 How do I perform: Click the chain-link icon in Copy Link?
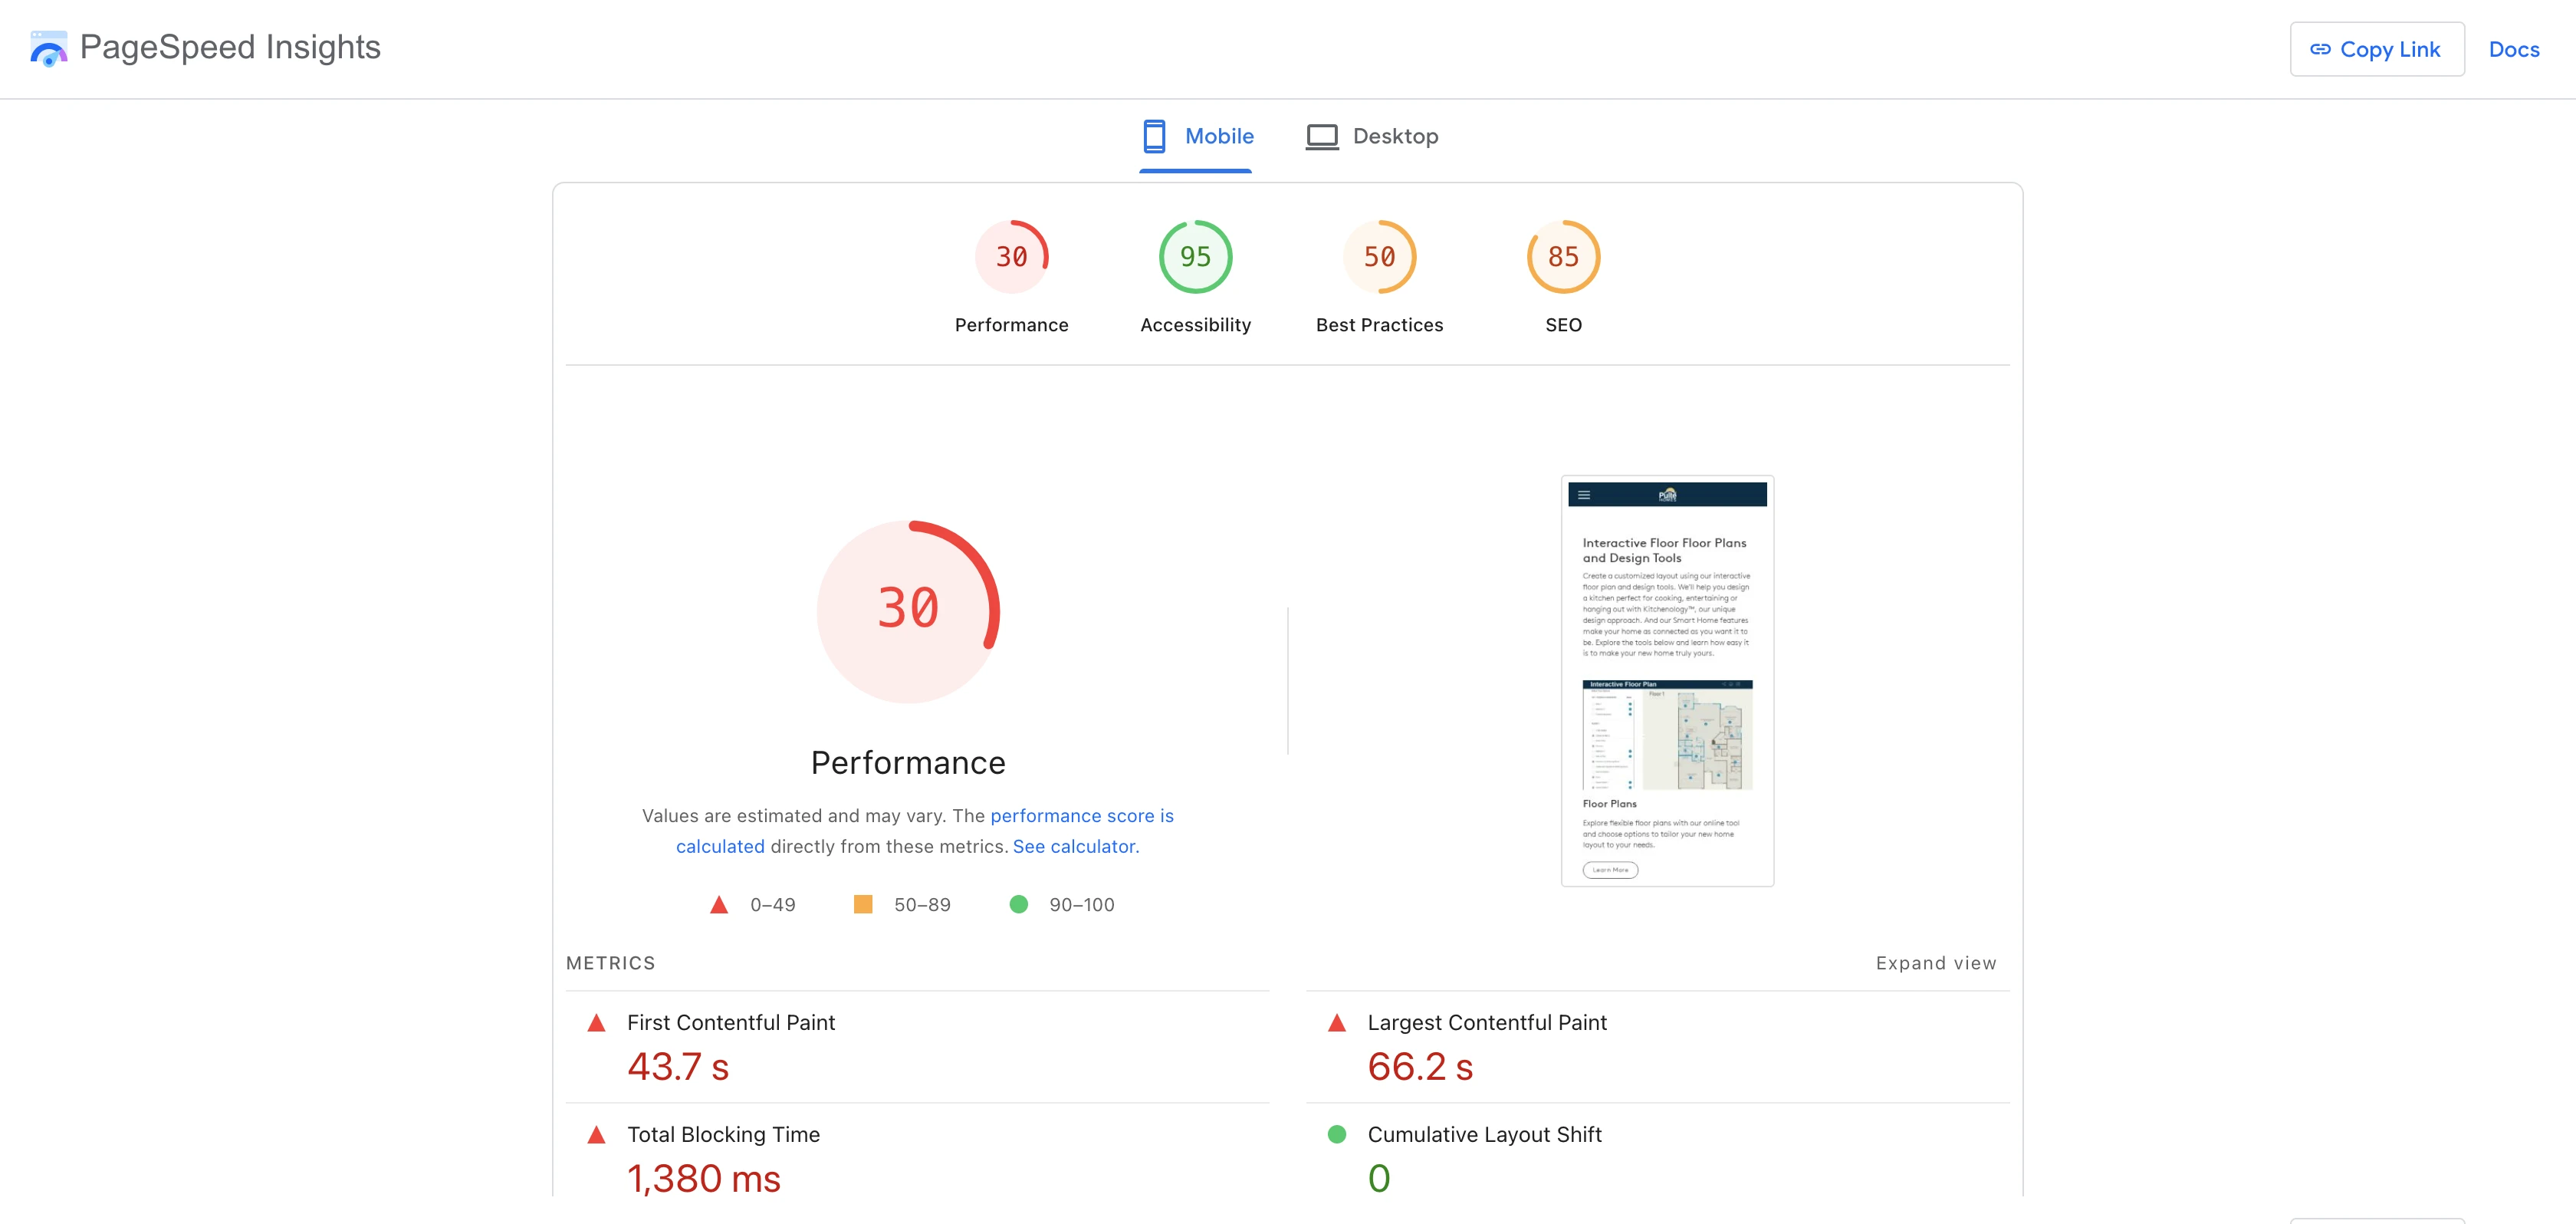coord(2322,48)
